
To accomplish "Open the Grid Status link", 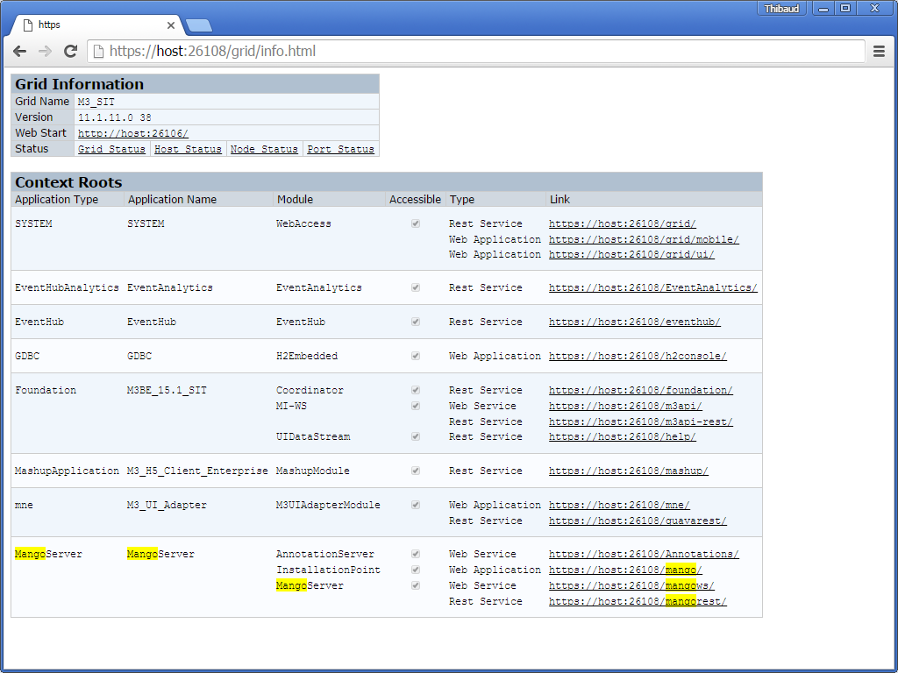I will point(111,149).
